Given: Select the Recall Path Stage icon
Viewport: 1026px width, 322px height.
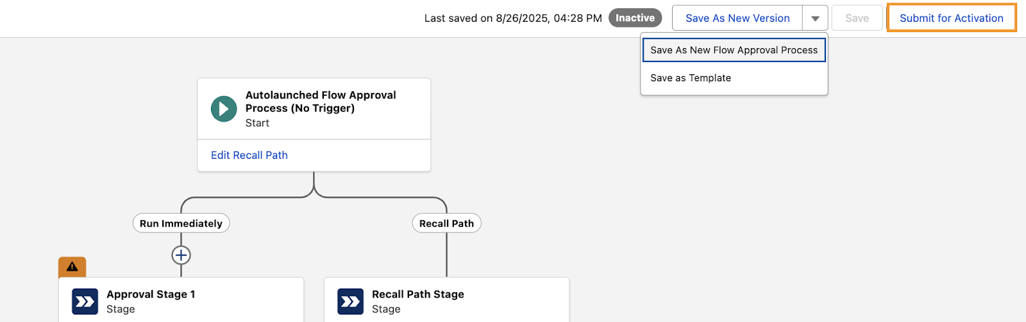Looking at the screenshot, I should coord(350,302).
